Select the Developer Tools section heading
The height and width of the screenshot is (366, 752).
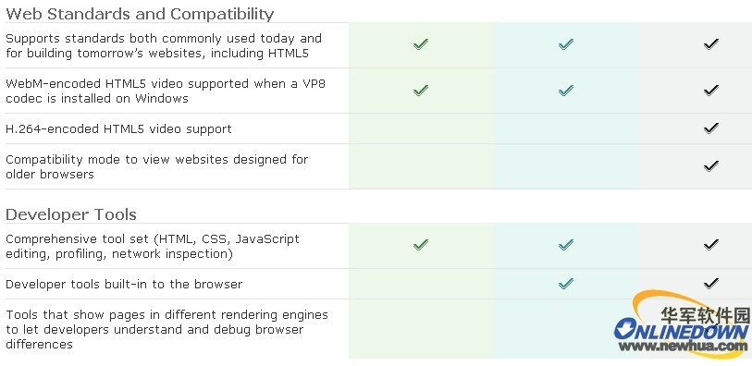click(71, 214)
